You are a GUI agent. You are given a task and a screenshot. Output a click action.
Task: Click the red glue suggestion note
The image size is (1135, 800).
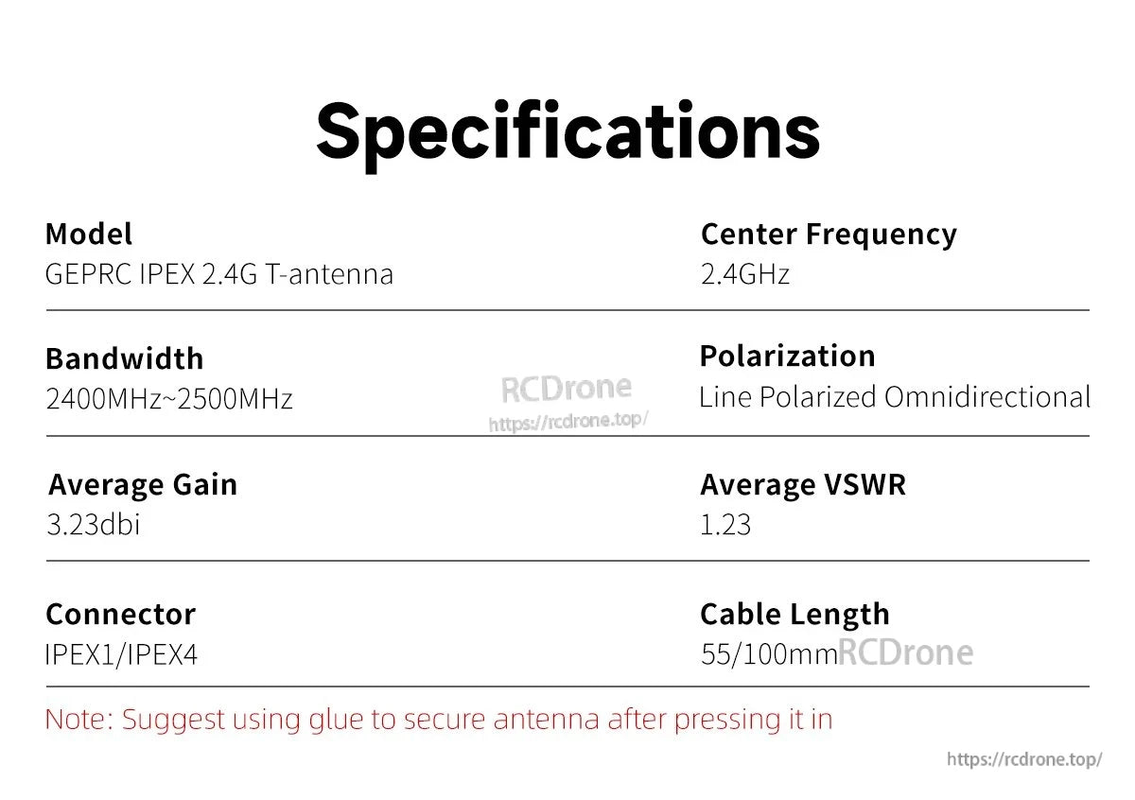(x=439, y=719)
